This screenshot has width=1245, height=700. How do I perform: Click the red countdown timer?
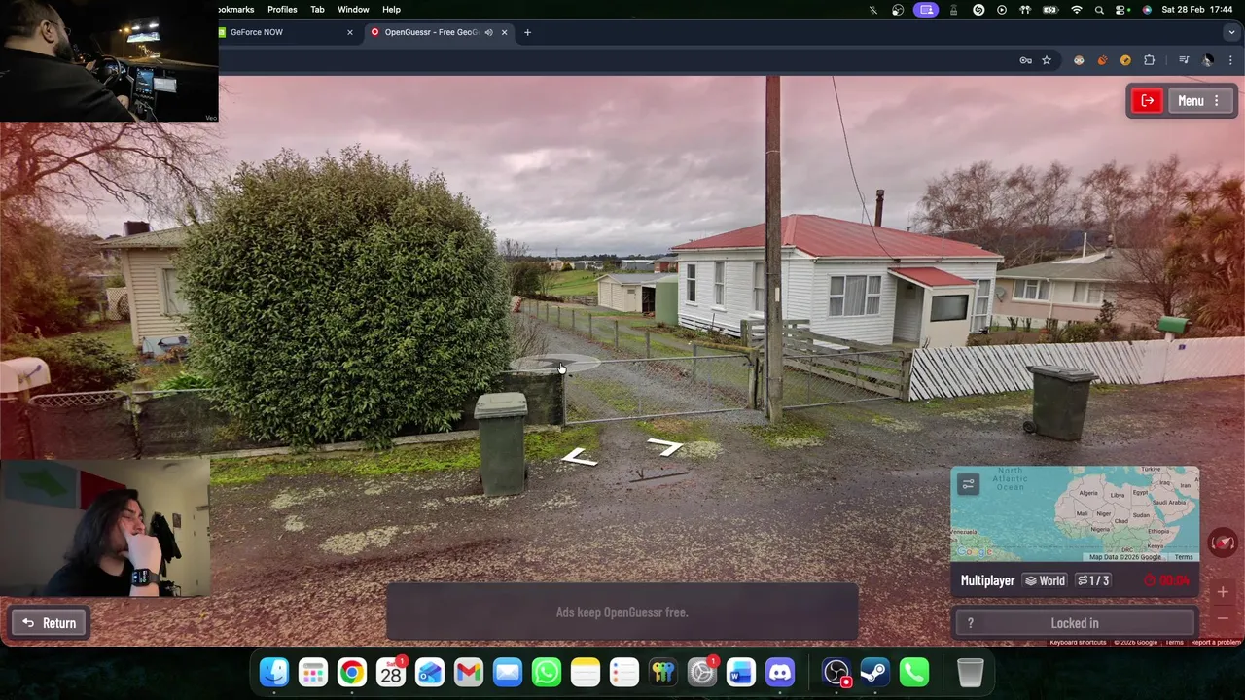point(1167,580)
